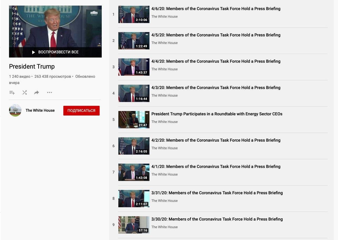Open the 4/2/20 press briefing video title
The height and width of the screenshot is (240, 338).
click(216, 140)
